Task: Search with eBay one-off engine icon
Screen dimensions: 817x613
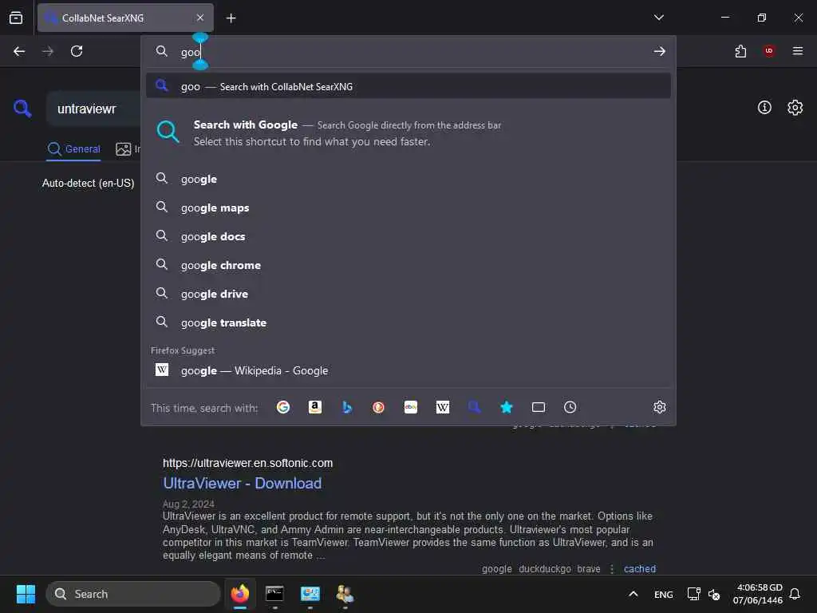Action: [411, 407]
